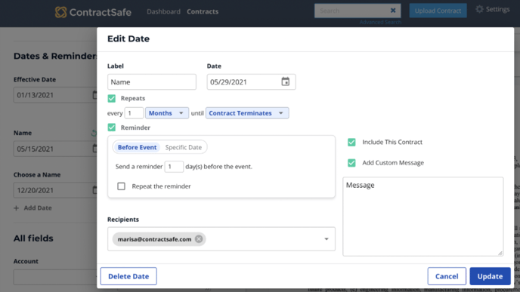Click the ContractSafe logo icon
Viewport: 520px width, 292px height.
click(60, 12)
